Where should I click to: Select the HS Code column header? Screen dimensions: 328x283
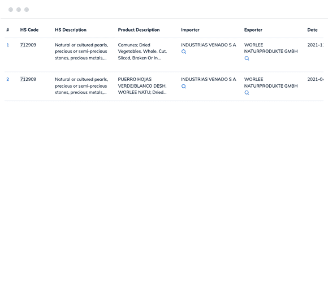pos(29,30)
